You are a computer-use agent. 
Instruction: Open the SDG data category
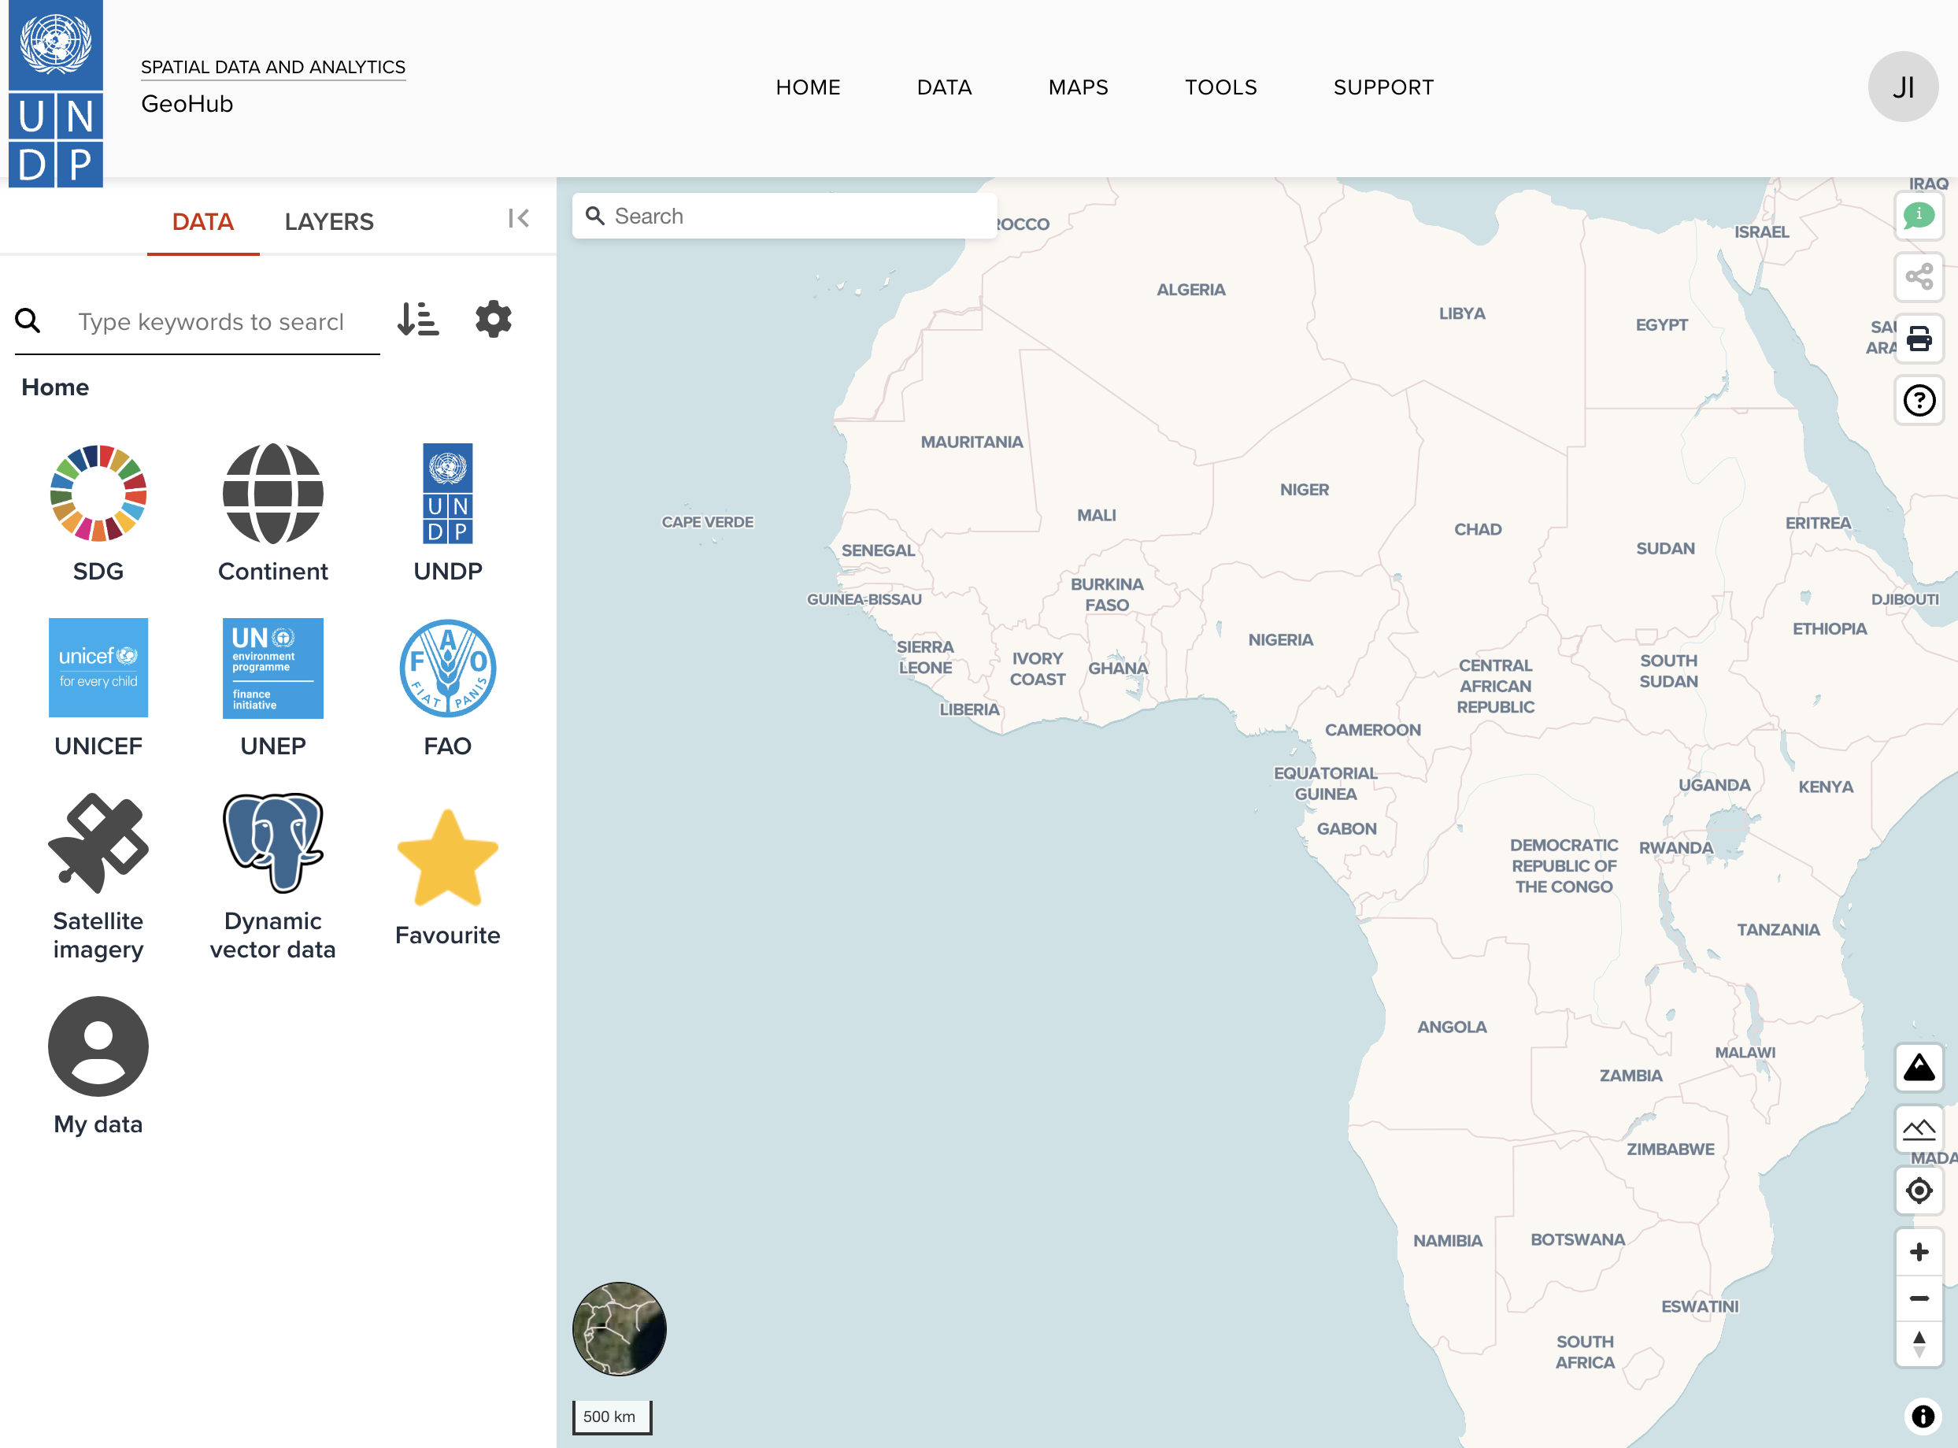point(98,513)
